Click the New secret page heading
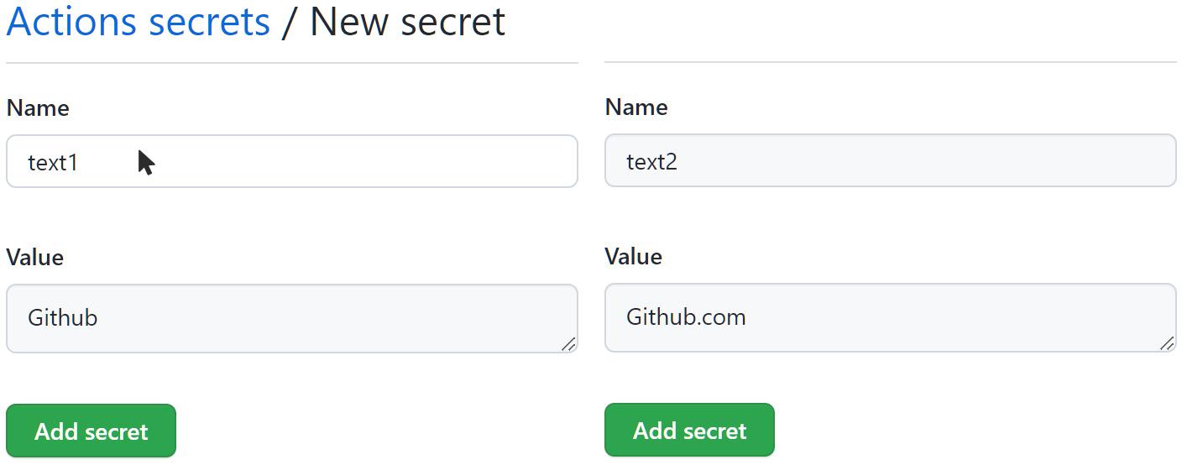Image resolution: width=1182 pixels, height=465 pixels. 408,23
